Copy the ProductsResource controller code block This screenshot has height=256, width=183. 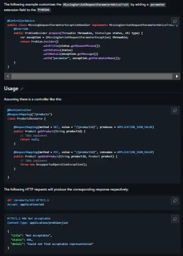pyautogui.click(x=174, y=111)
